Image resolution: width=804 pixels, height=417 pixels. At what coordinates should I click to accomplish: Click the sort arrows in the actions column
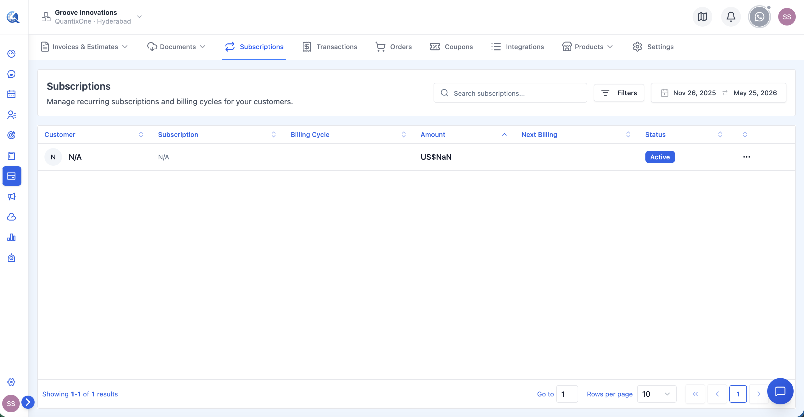coord(745,134)
